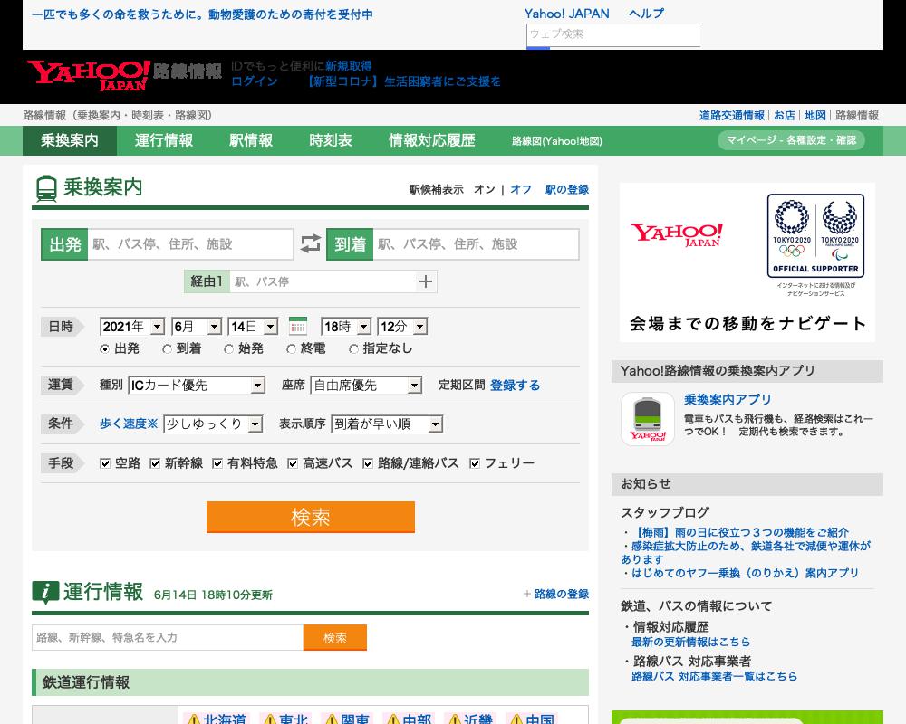
Task: Select the 終電 radio button
Action: tap(292, 348)
